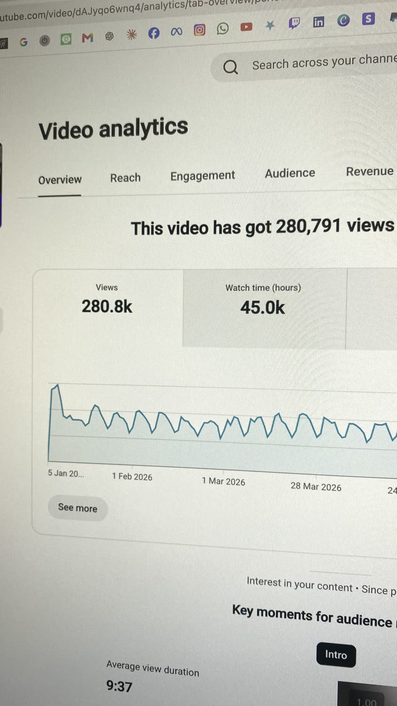This screenshot has height=706, width=397.
Task: Focus the Search across your channel field
Action: coord(304,64)
